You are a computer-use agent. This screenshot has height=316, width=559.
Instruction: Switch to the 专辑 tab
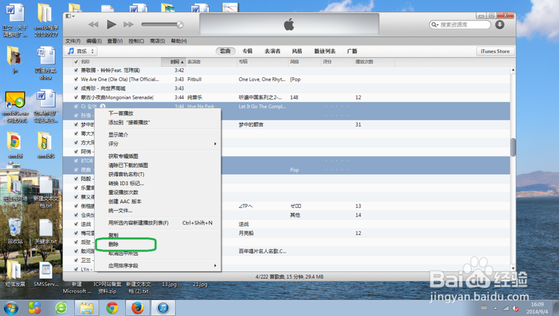pyautogui.click(x=248, y=51)
